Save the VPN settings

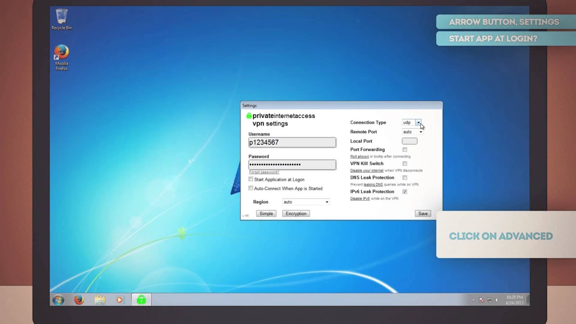point(423,214)
